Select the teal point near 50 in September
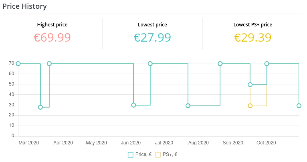Viewport: 307px width, 162px height. point(250,85)
